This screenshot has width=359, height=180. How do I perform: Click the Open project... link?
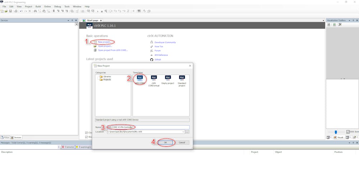pyautogui.click(x=105, y=46)
